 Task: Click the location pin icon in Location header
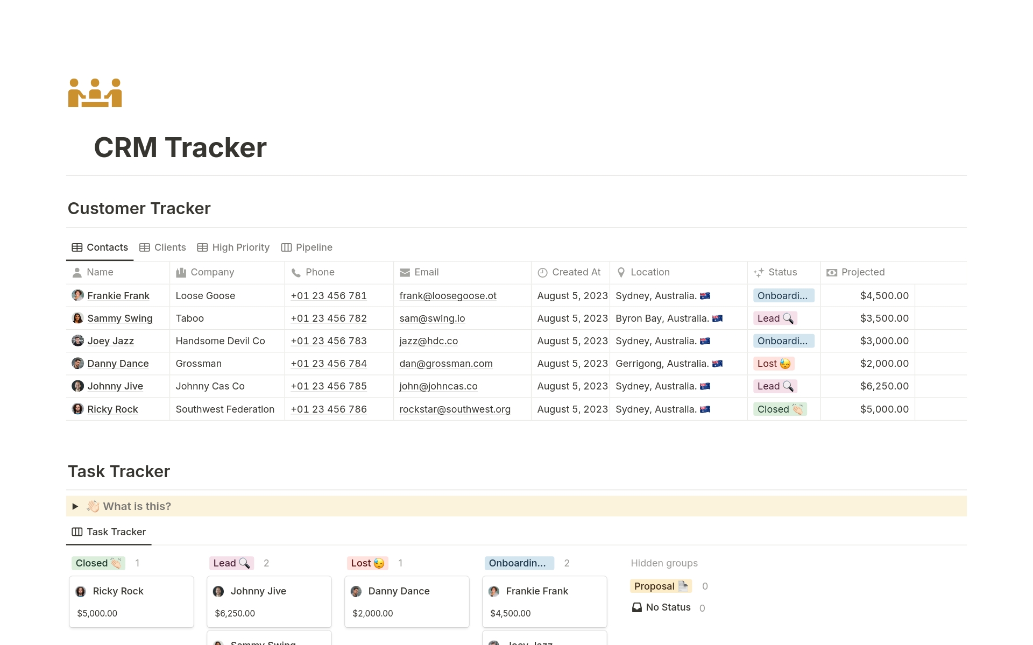tap(621, 272)
